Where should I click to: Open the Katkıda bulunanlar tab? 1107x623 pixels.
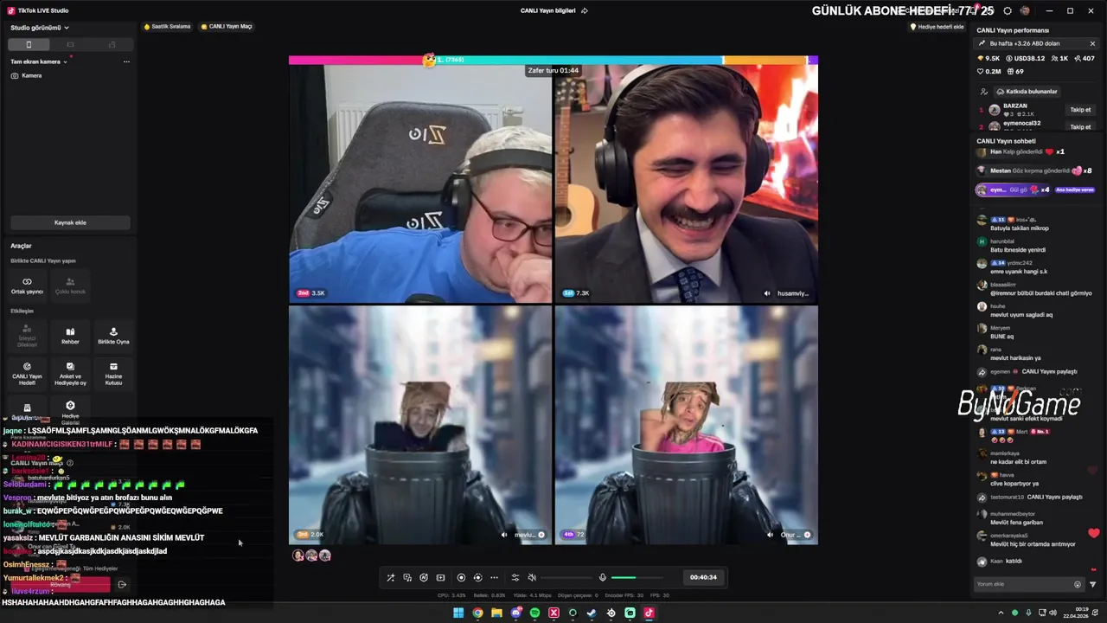pos(1027,91)
